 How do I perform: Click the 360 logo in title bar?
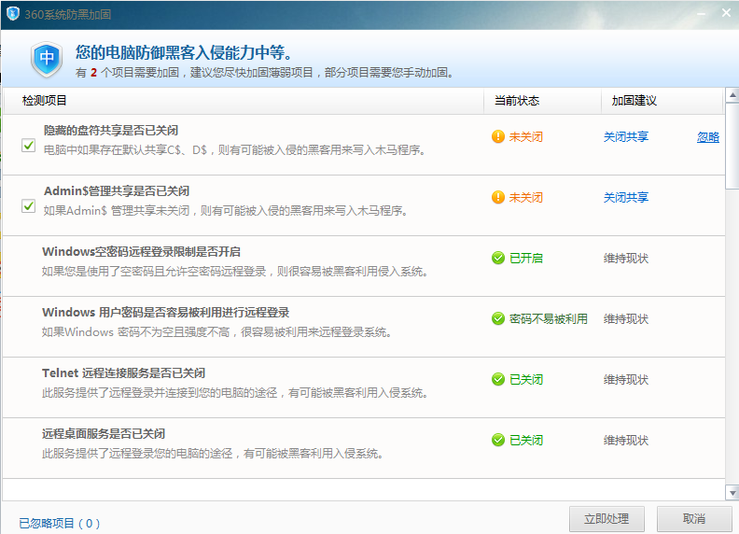(13, 13)
